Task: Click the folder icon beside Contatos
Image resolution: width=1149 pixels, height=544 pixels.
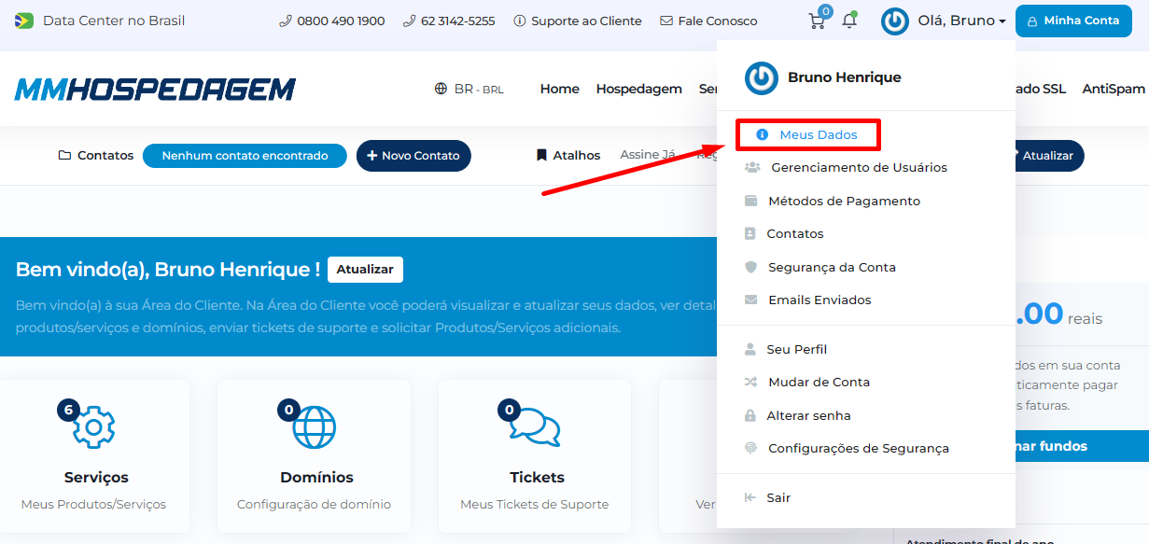Action: [64, 156]
